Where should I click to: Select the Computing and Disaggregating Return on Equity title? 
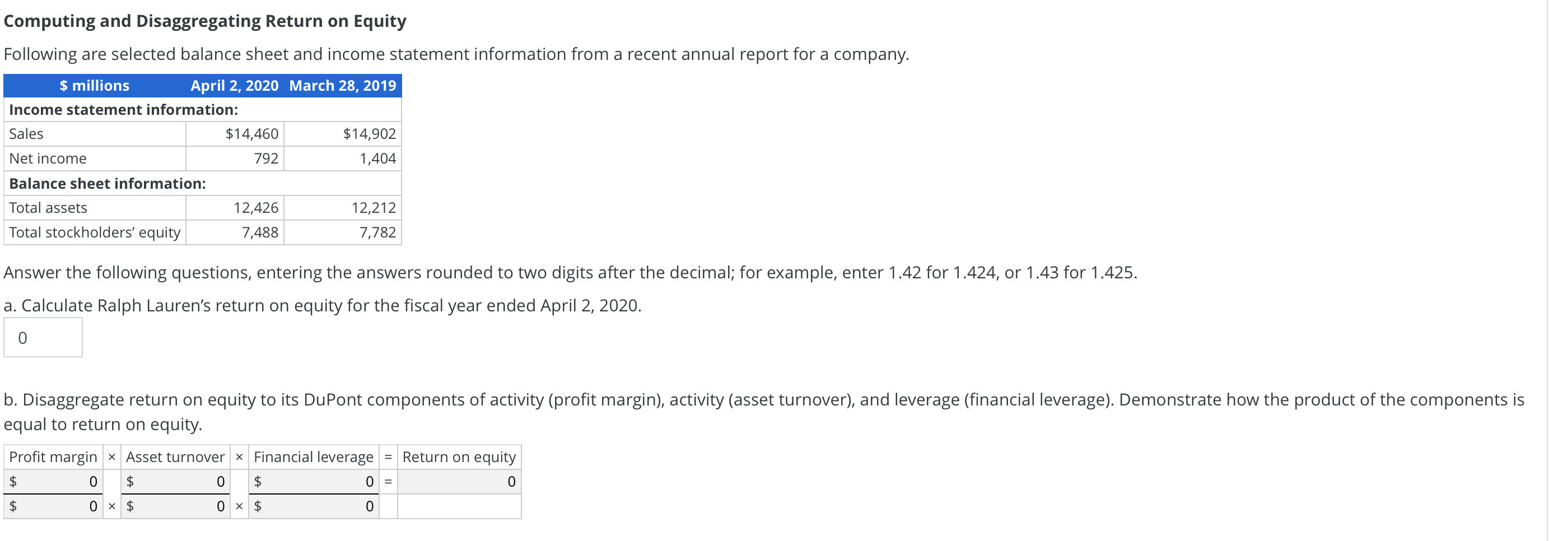click(204, 20)
